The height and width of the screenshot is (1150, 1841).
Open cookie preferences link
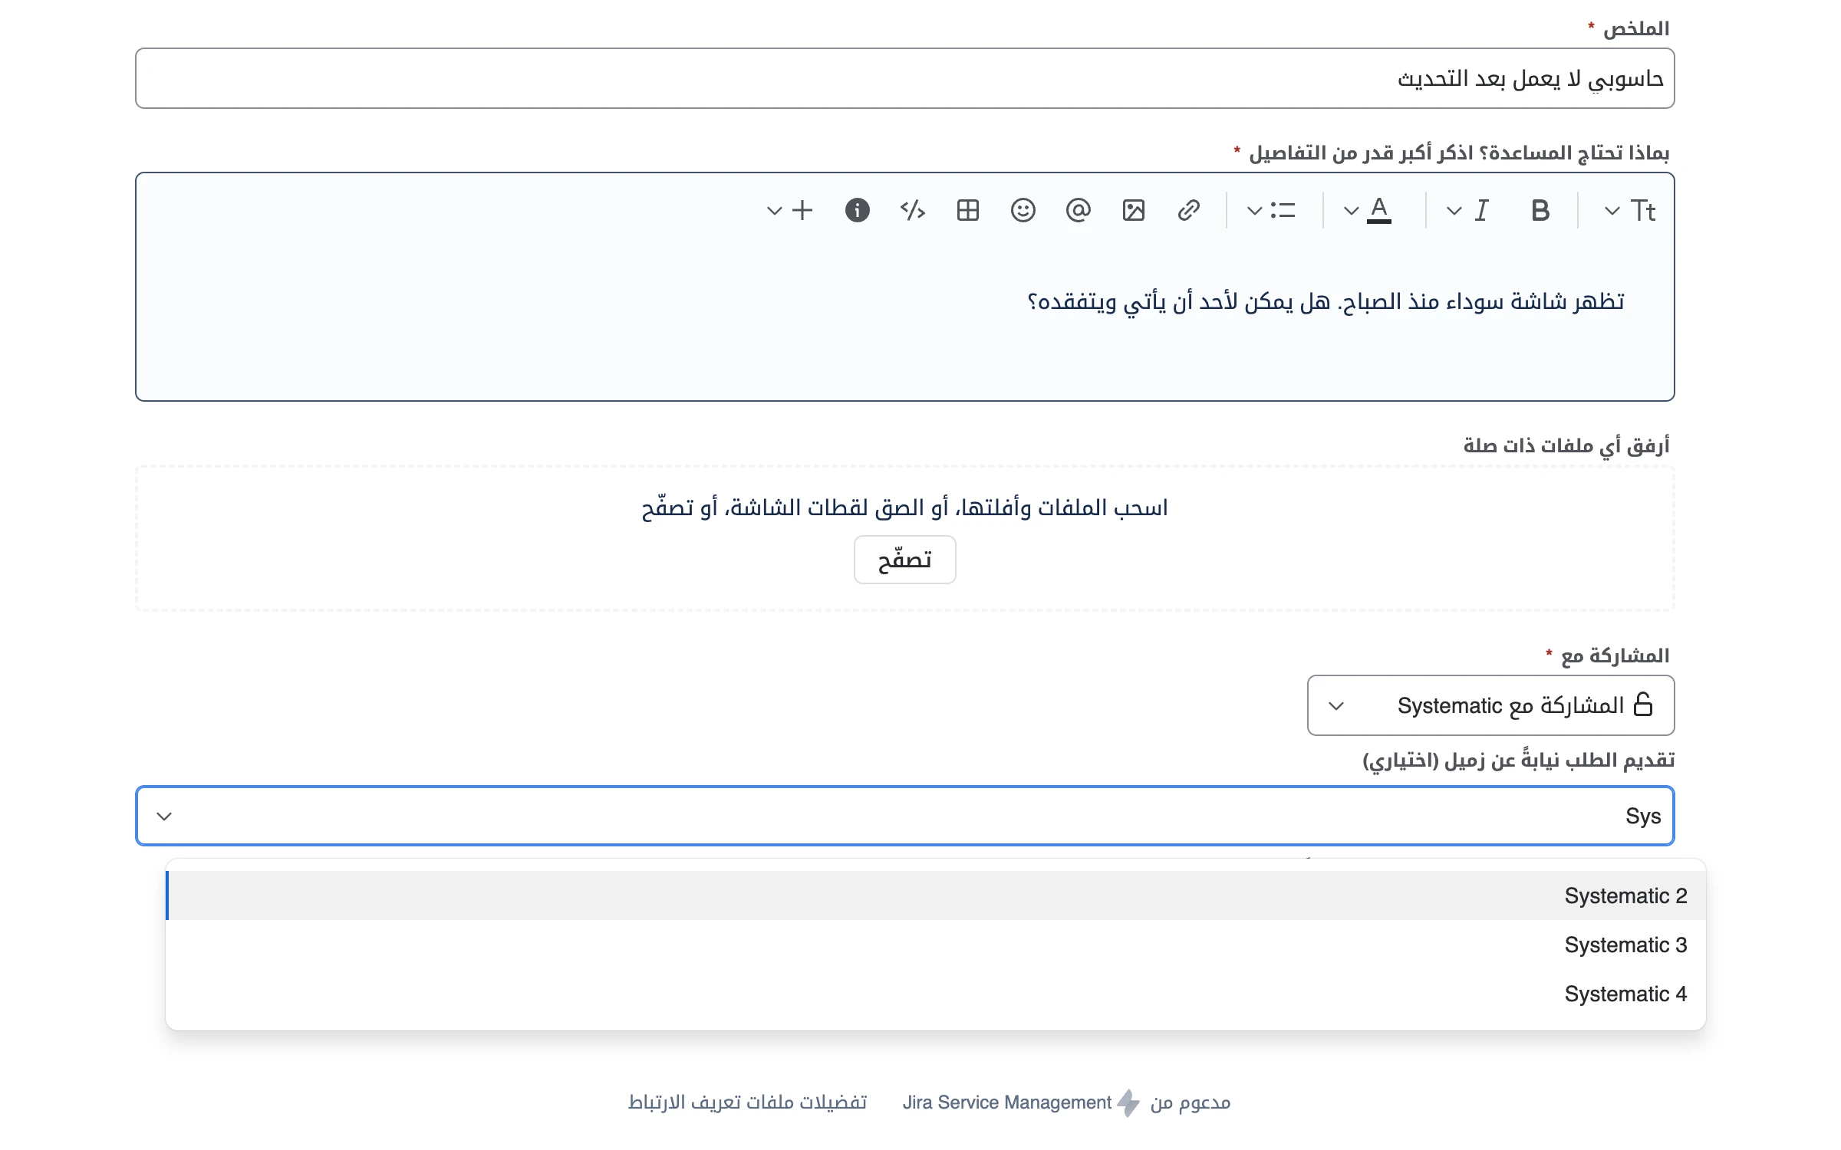747,1102
